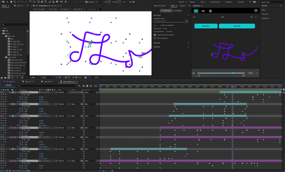This screenshot has width=285, height=172.
Task: Toggle Detect parametric shapes checkbox
Action: pos(155,35)
